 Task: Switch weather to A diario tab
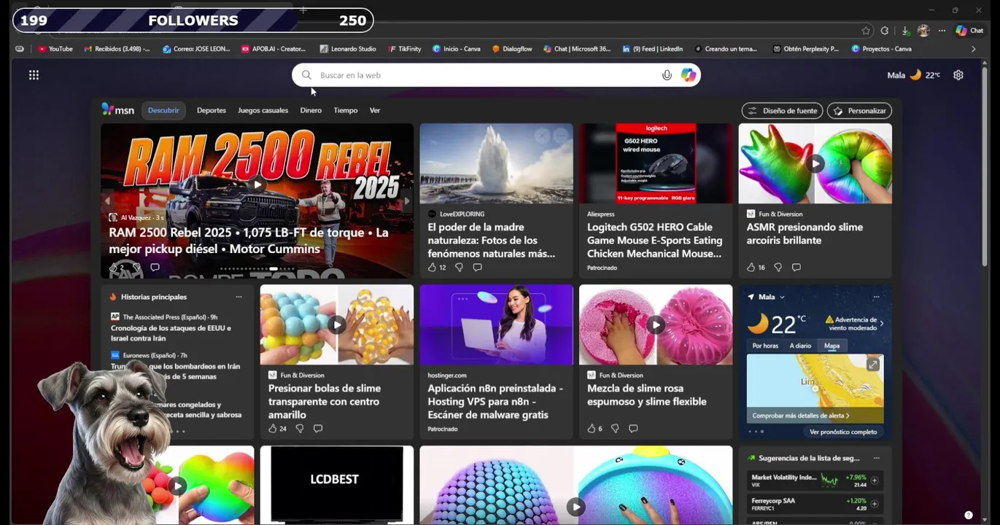pyautogui.click(x=800, y=346)
